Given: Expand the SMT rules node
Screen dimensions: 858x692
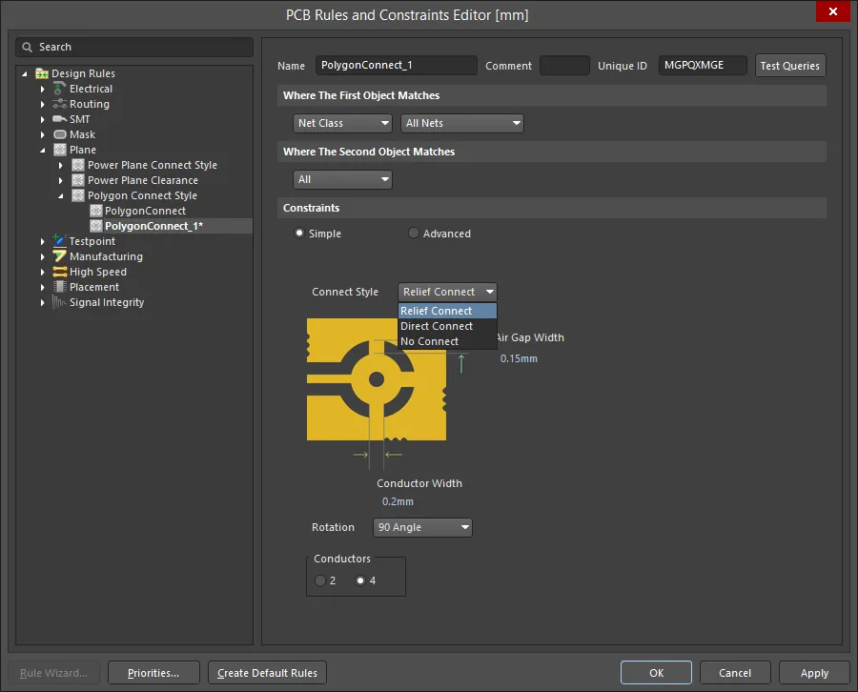Looking at the screenshot, I should pyautogui.click(x=43, y=119).
